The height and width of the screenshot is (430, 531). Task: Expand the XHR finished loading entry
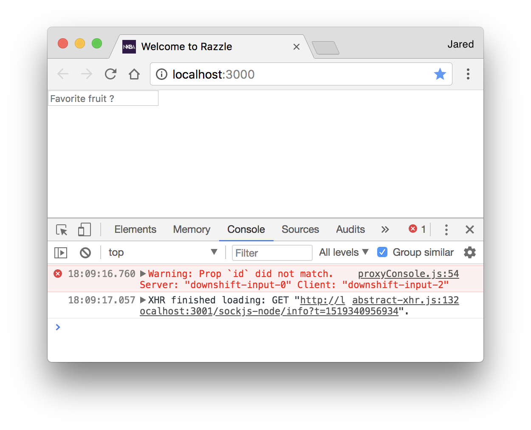143,300
